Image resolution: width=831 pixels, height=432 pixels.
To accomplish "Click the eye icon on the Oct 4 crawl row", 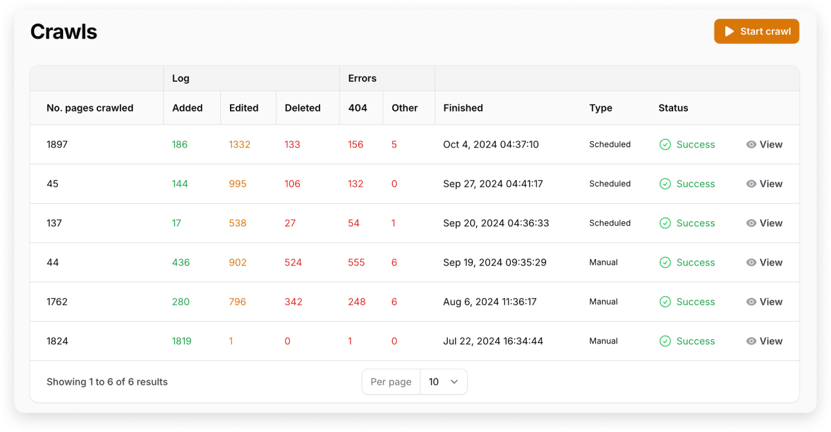I will (x=750, y=144).
